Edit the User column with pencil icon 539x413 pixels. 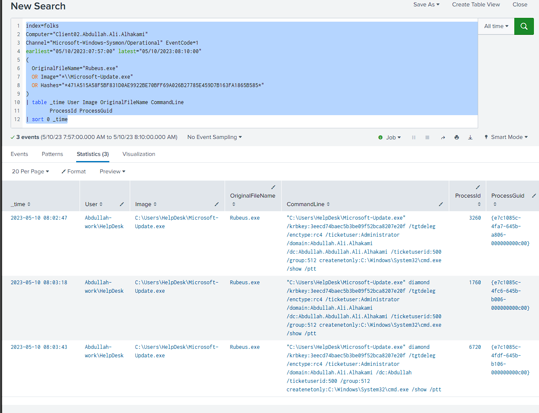[122, 204]
